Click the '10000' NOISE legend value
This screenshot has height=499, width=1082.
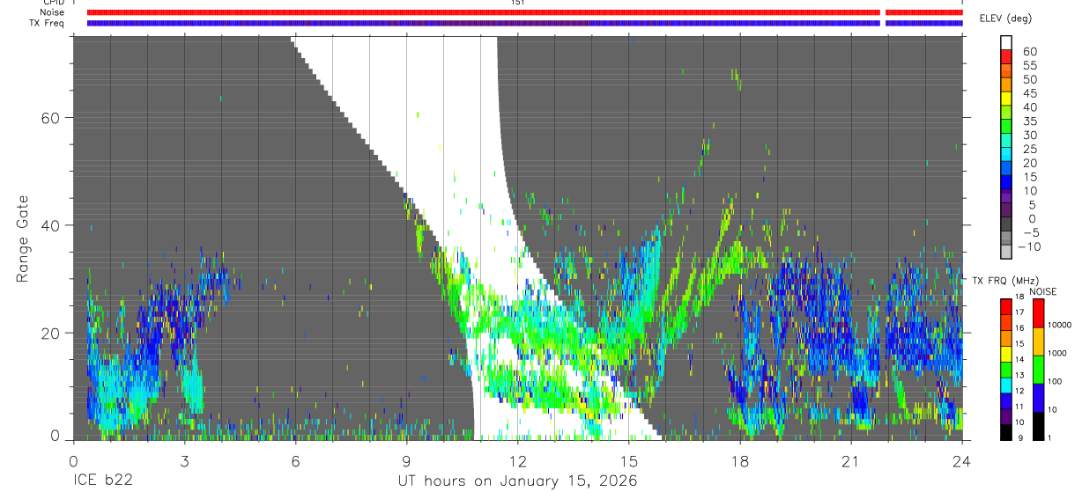pyautogui.click(x=1060, y=325)
